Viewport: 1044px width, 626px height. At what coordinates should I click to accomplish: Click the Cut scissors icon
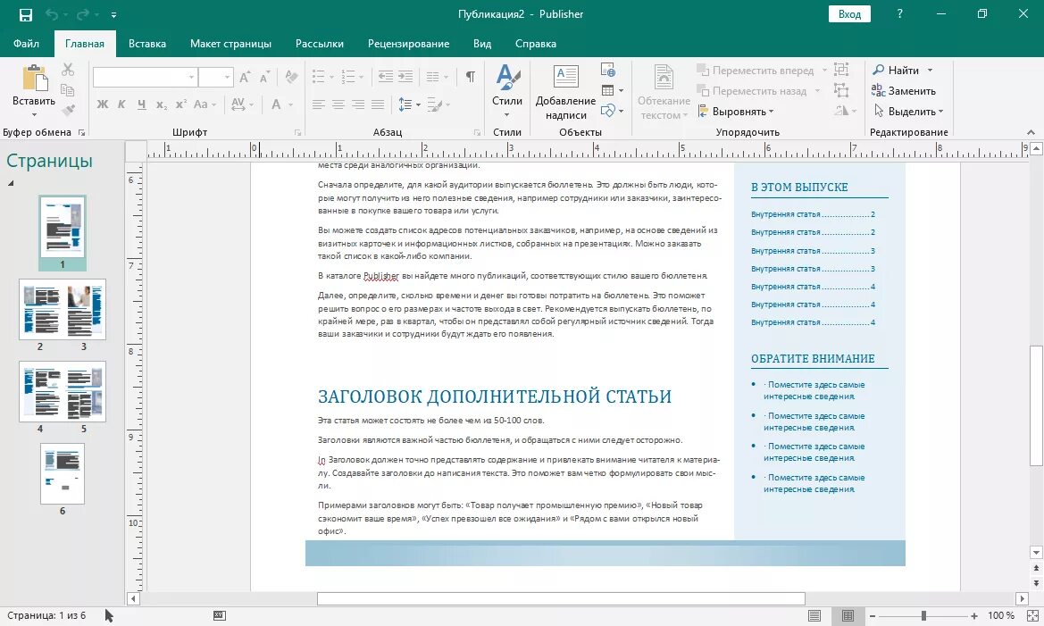point(68,70)
